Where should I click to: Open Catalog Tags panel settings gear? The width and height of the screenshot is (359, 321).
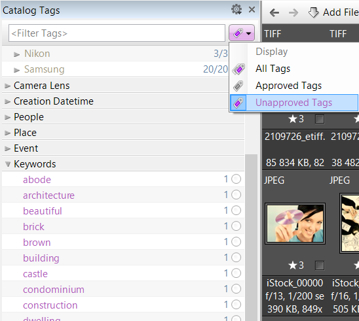point(236,10)
